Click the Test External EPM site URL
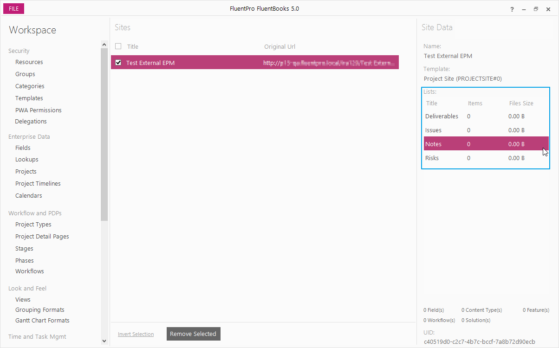This screenshot has height=348, width=559. [329, 63]
